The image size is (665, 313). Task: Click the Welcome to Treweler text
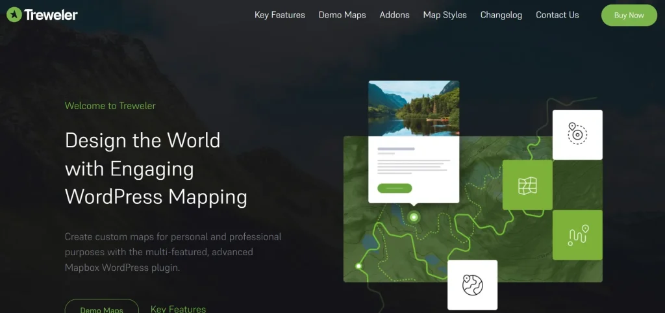click(110, 106)
